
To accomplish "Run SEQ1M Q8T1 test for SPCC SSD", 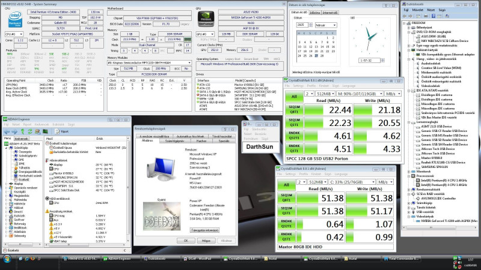I will [294, 110].
